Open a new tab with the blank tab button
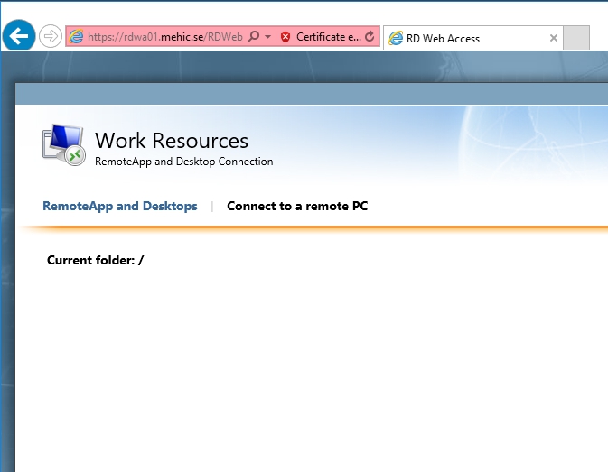Viewport: 608px width, 472px height. coord(576,38)
